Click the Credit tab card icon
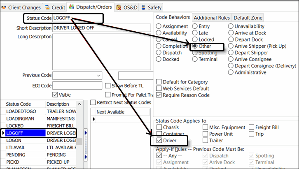 point(47,7)
